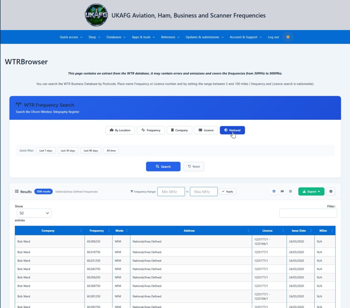Click the table Filter text box
350x308 pixels.
(308, 213)
